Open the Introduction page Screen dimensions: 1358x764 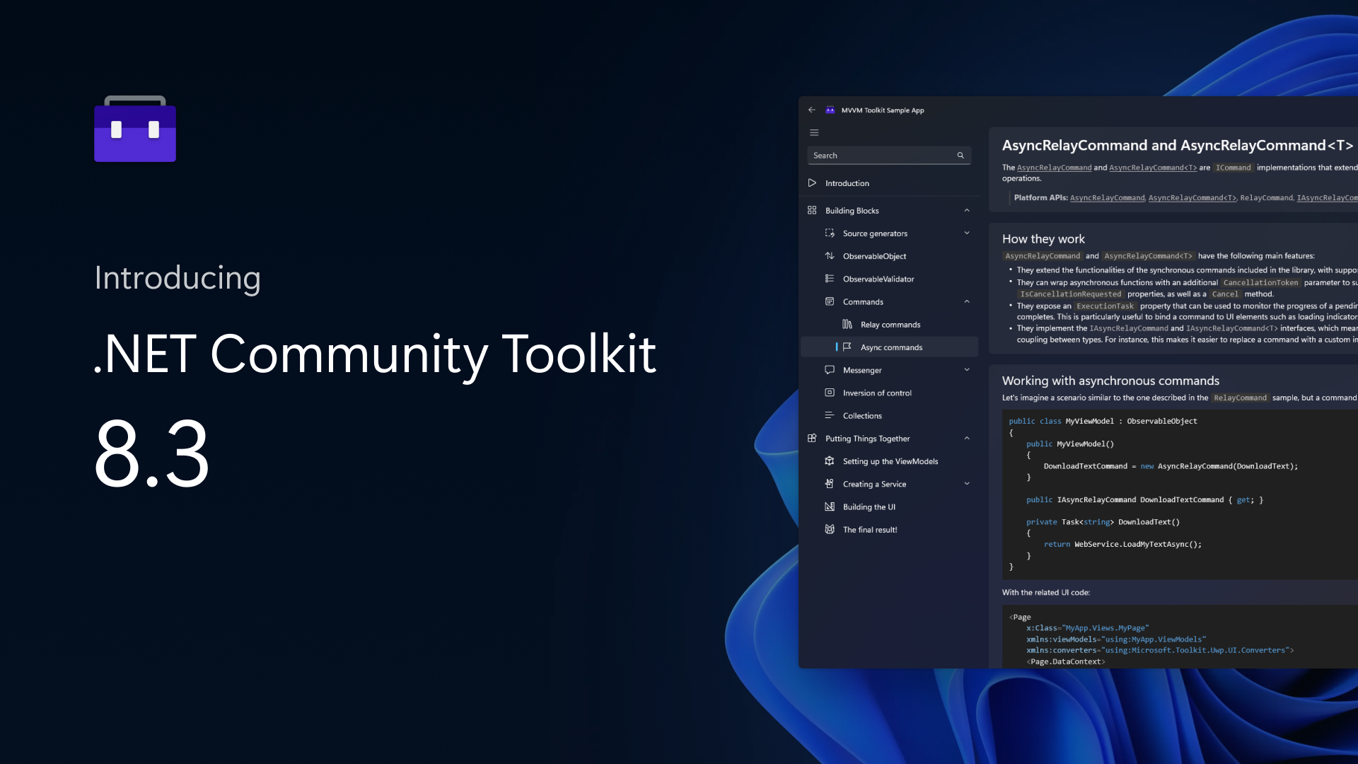click(847, 183)
